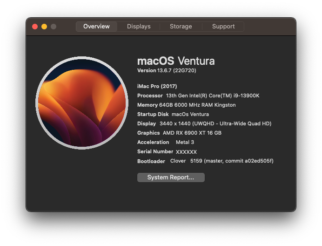Viewport: 322px width, 246px height.
Task: Select the iMac Pro (2017) model label
Action: 157,86
